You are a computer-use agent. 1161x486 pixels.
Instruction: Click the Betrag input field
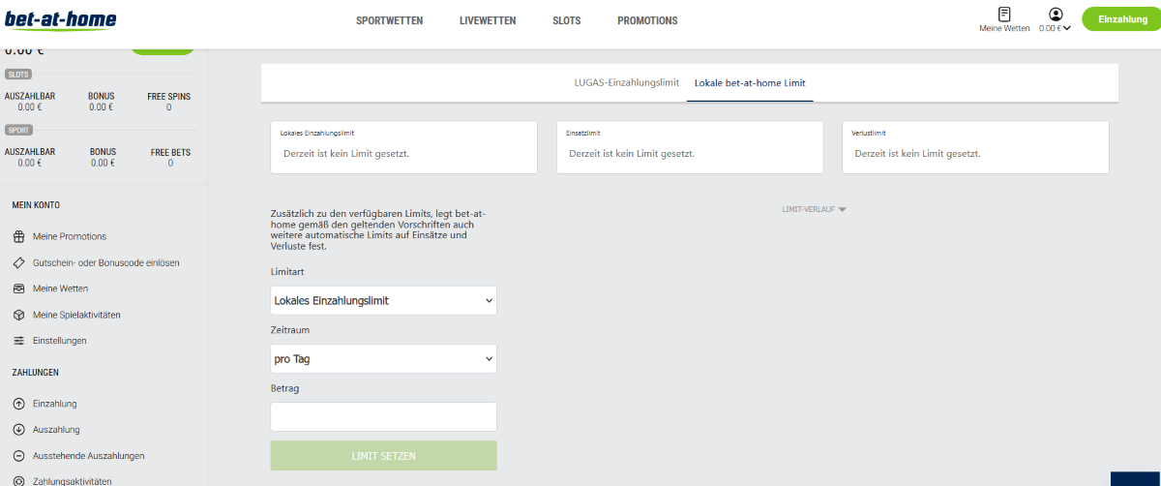[384, 416]
